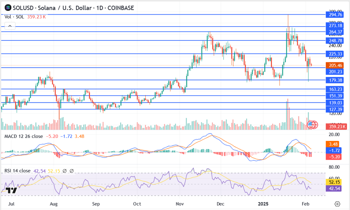Click the Feb label on the time axis
Image resolution: width=350 pixels, height=210 pixels.
click(306, 204)
